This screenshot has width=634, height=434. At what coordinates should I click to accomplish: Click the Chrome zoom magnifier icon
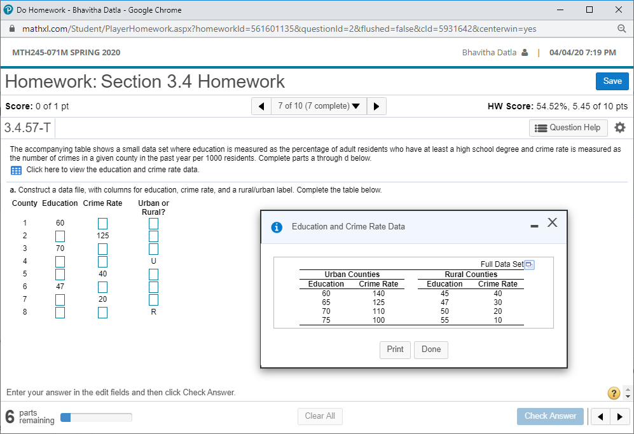[621, 29]
